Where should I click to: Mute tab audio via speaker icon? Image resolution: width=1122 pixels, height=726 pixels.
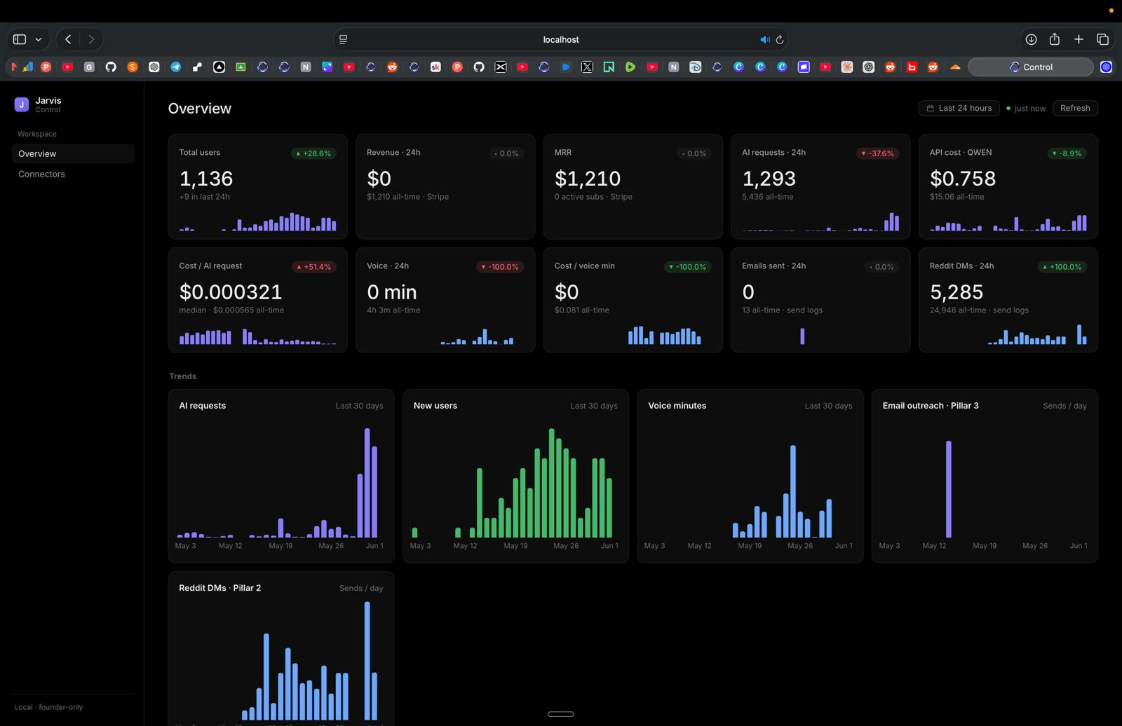click(x=764, y=40)
